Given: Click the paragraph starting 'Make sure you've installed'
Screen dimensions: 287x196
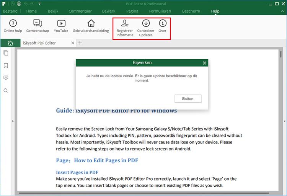Looking at the screenshot, I should pos(146,182).
